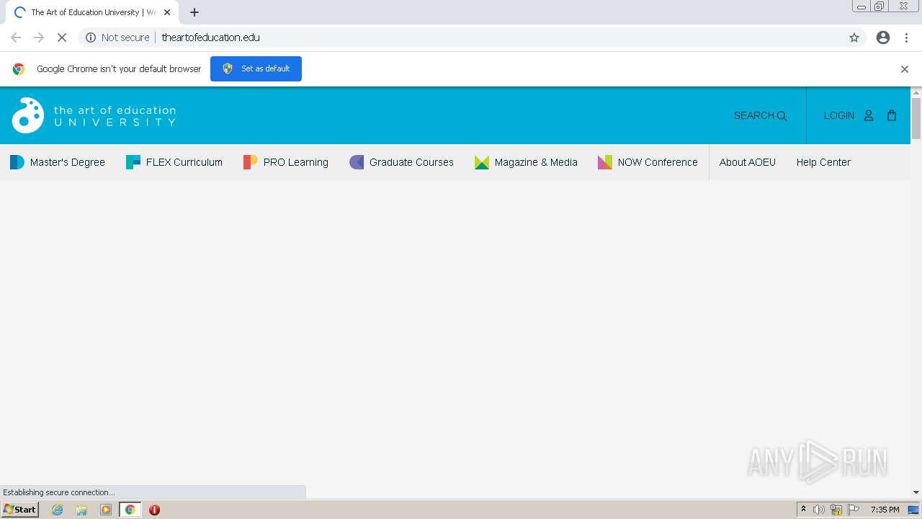Image resolution: width=922 pixels, height=519 pixels.
Task: Launch media player from the taskbar
Action: pyautogui.click(x=106, y=510)
